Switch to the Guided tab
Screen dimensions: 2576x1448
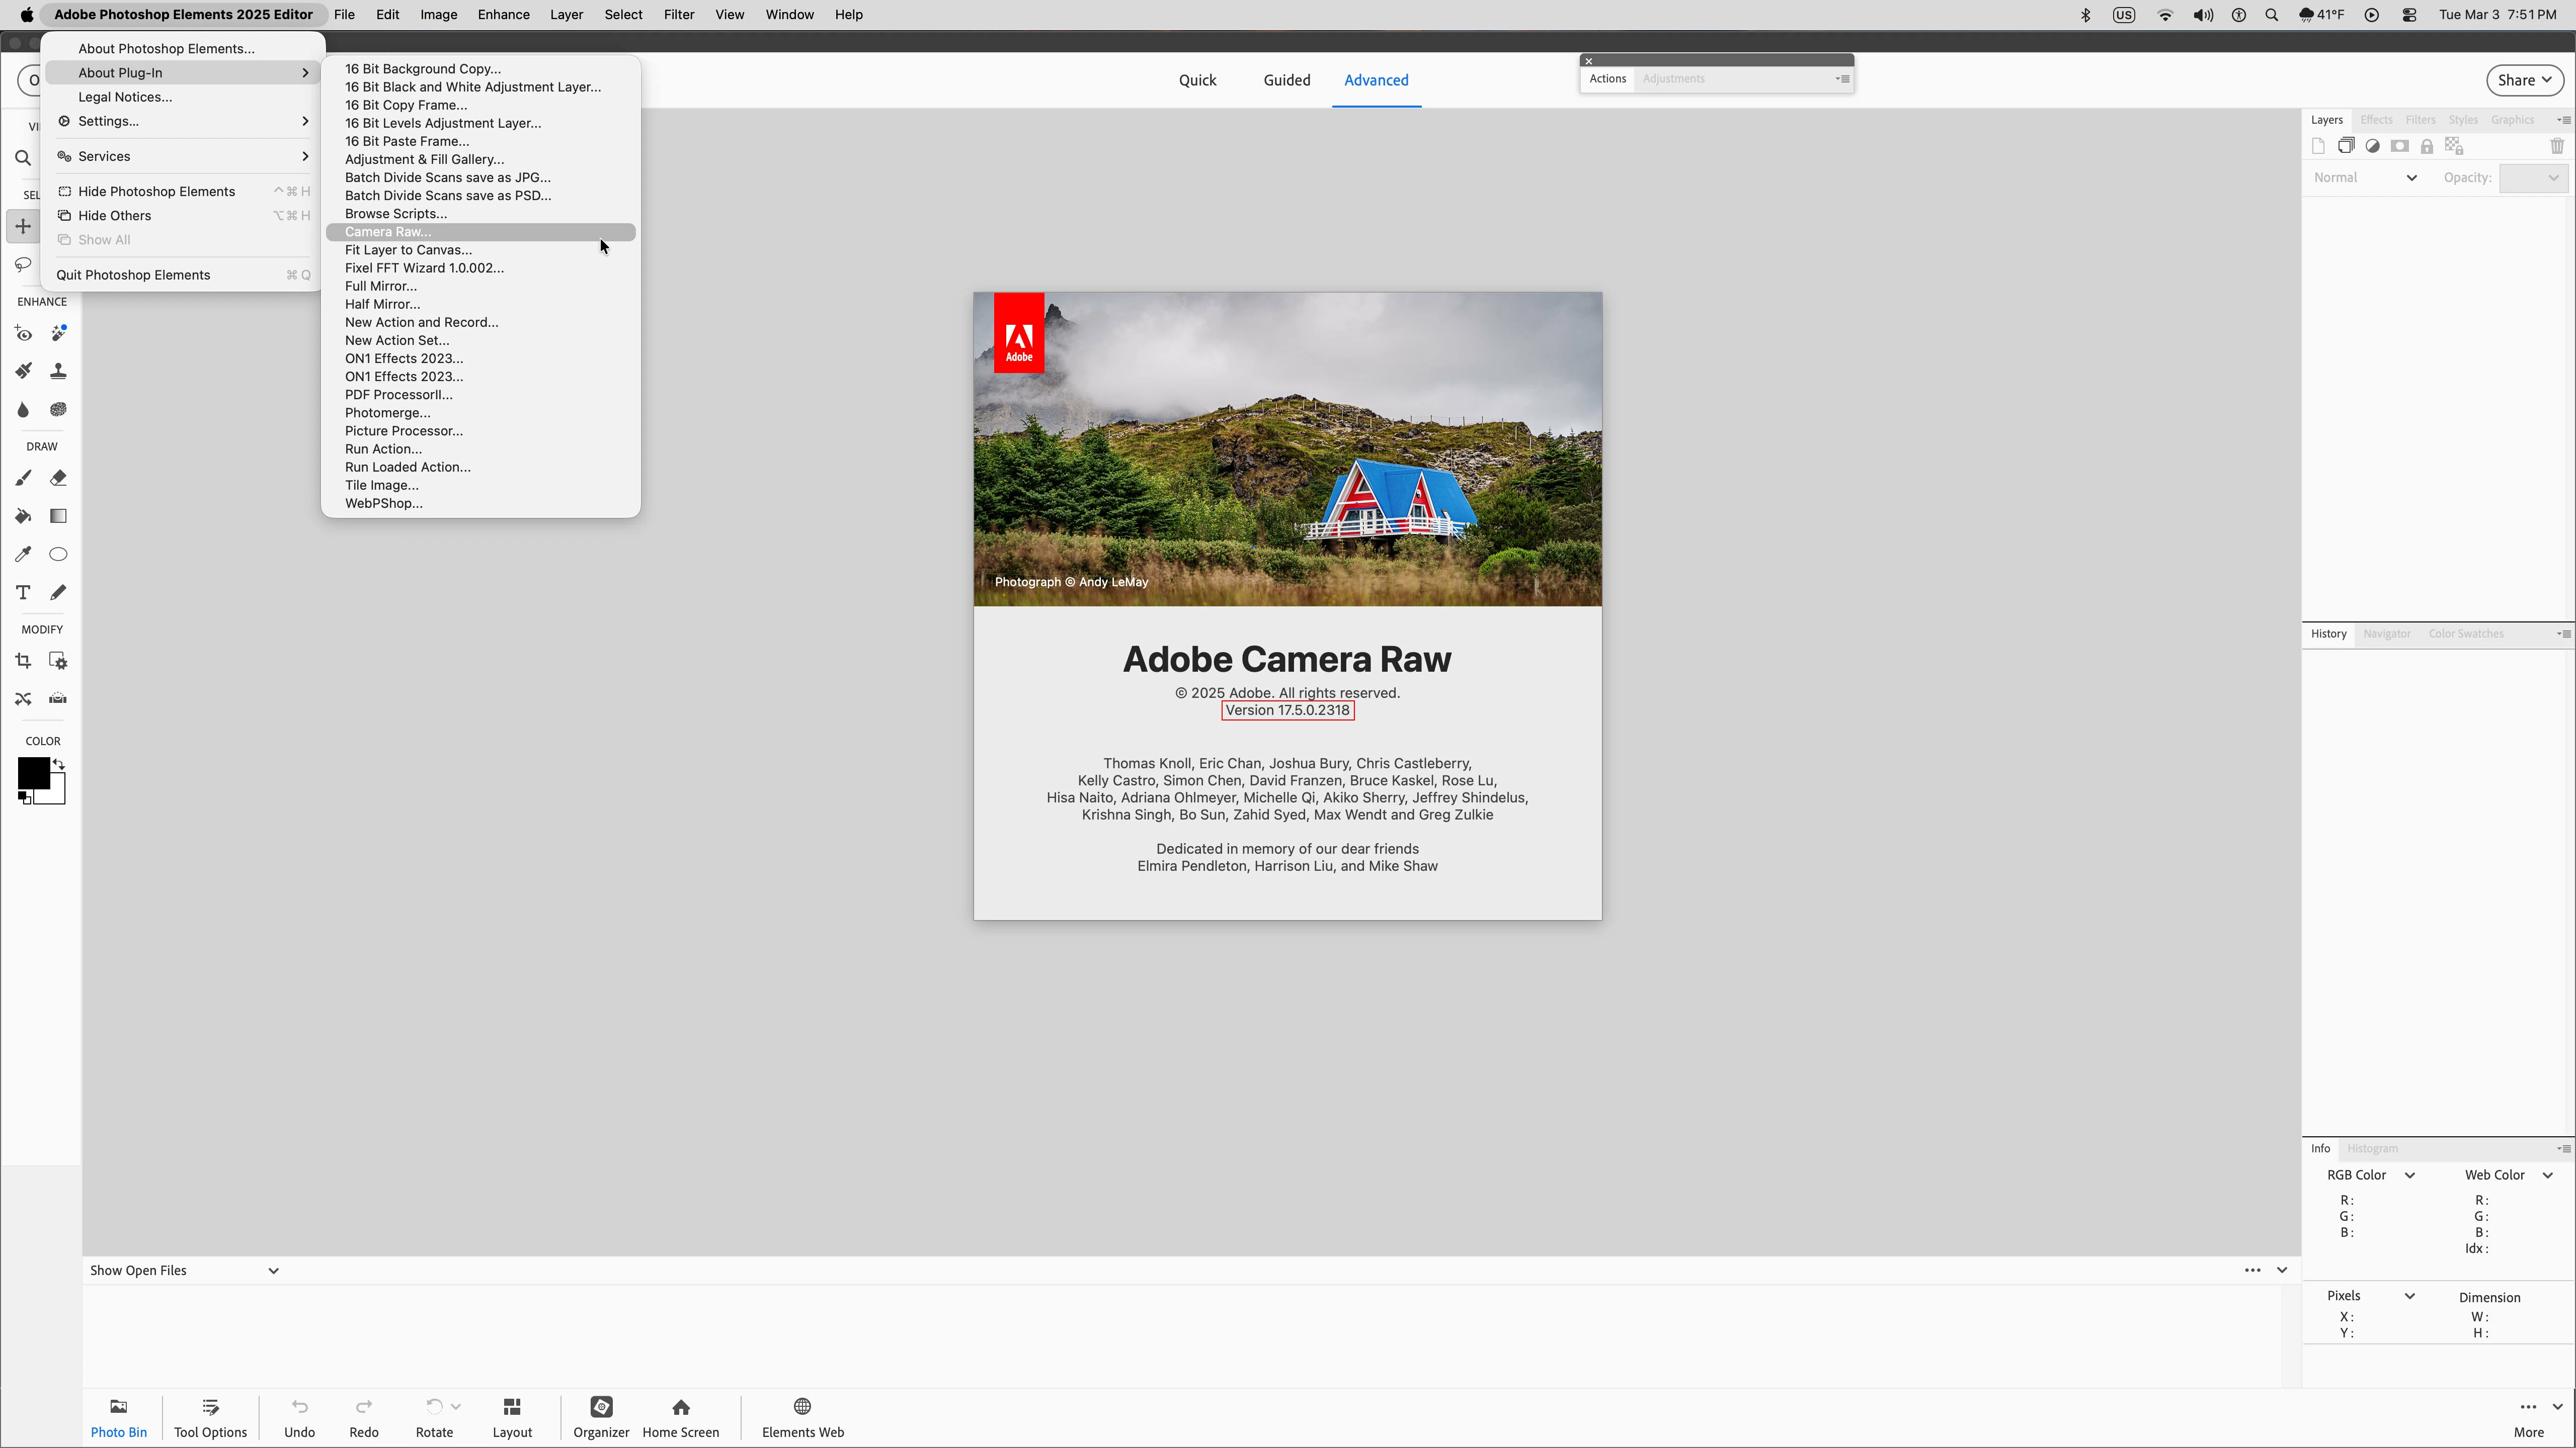1286,80
